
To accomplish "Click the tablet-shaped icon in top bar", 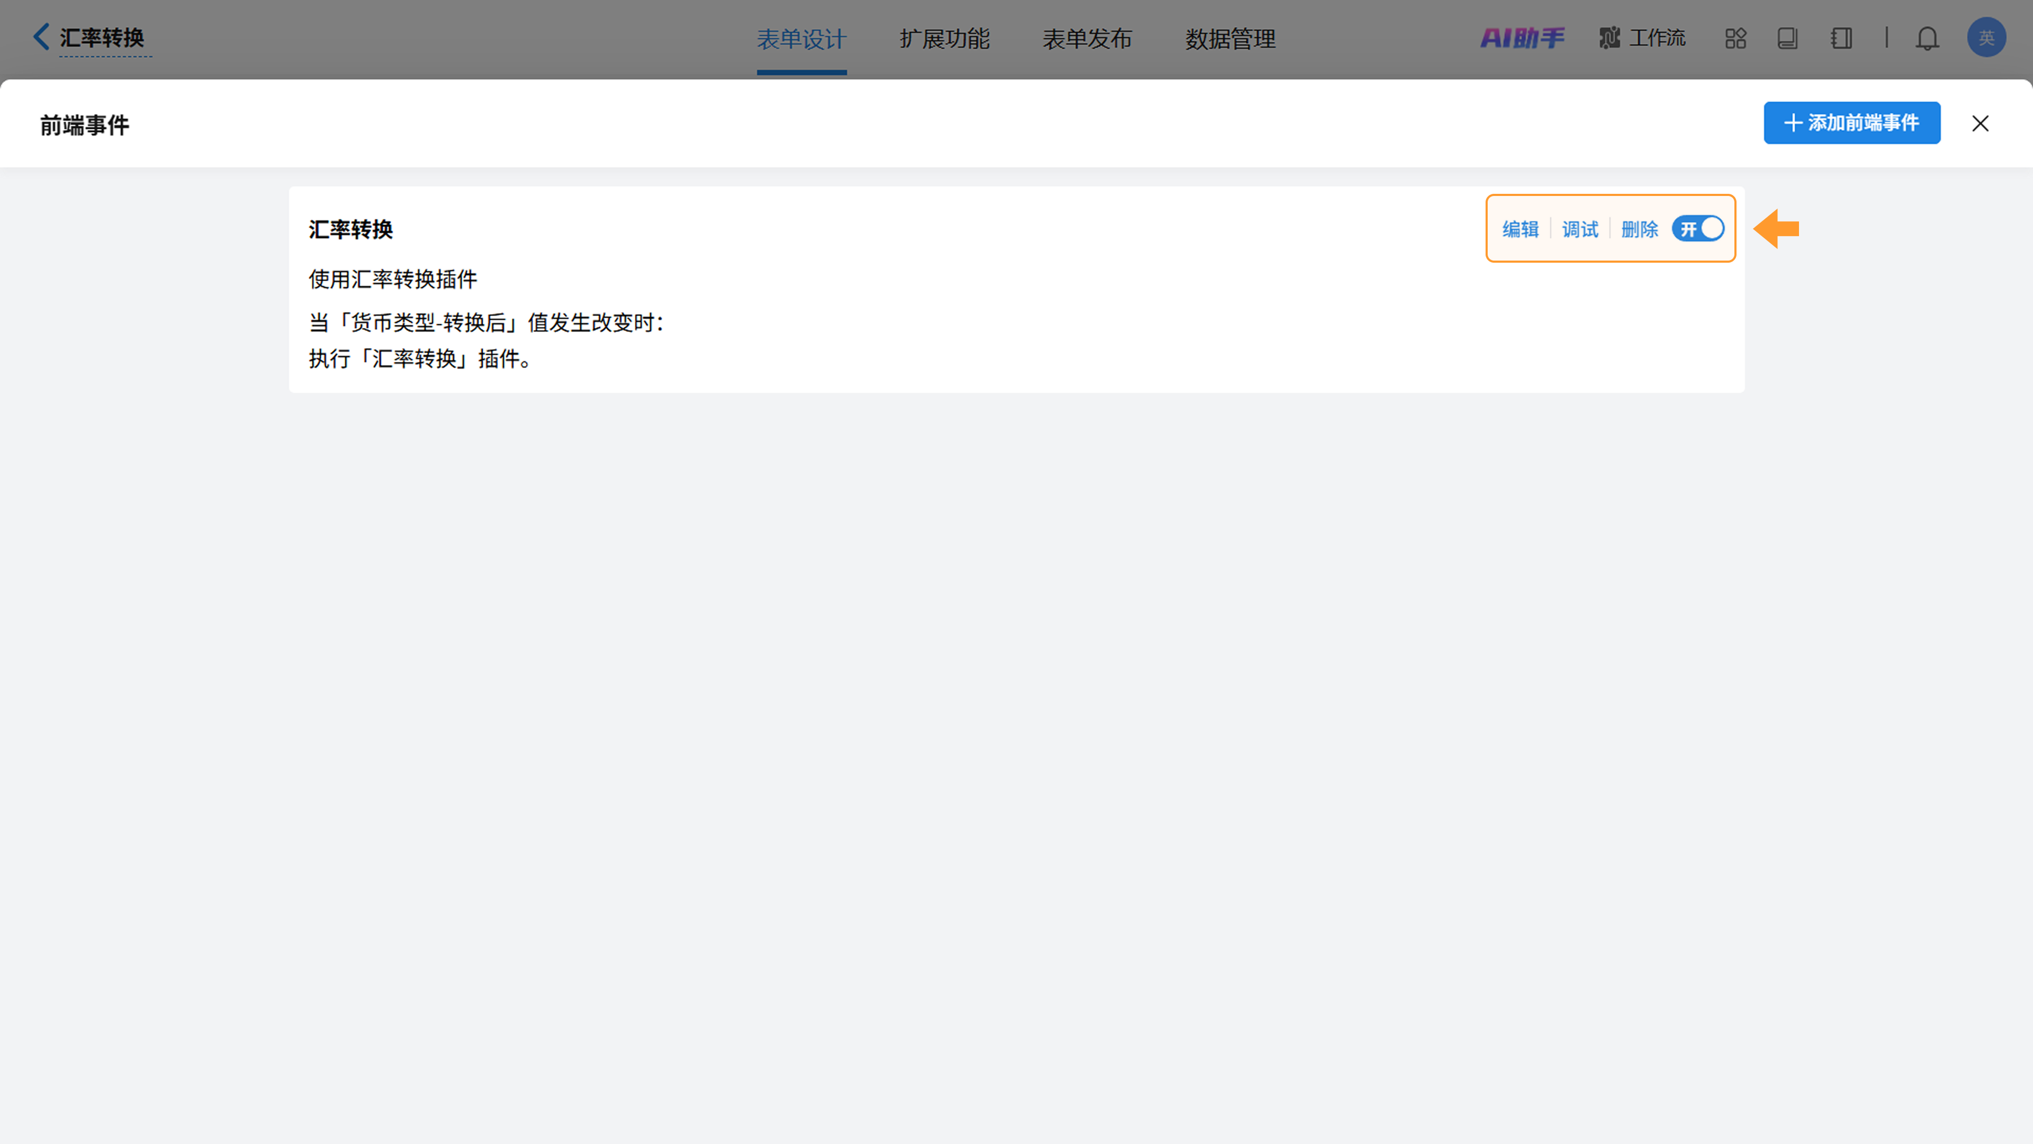I will (x=1787, y=38).
